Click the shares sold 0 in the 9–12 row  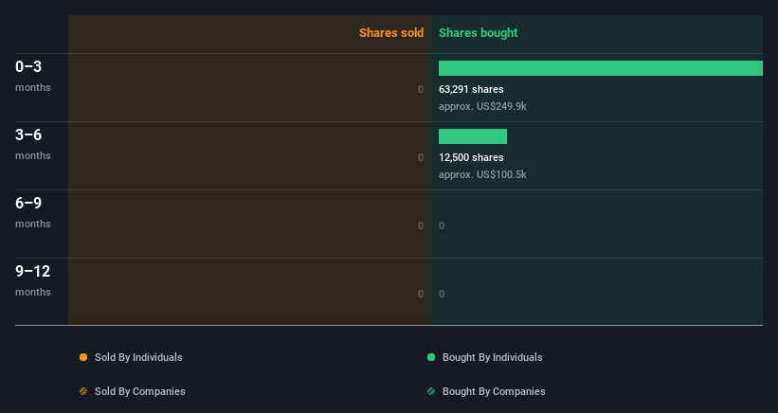(x=421, y=294)
